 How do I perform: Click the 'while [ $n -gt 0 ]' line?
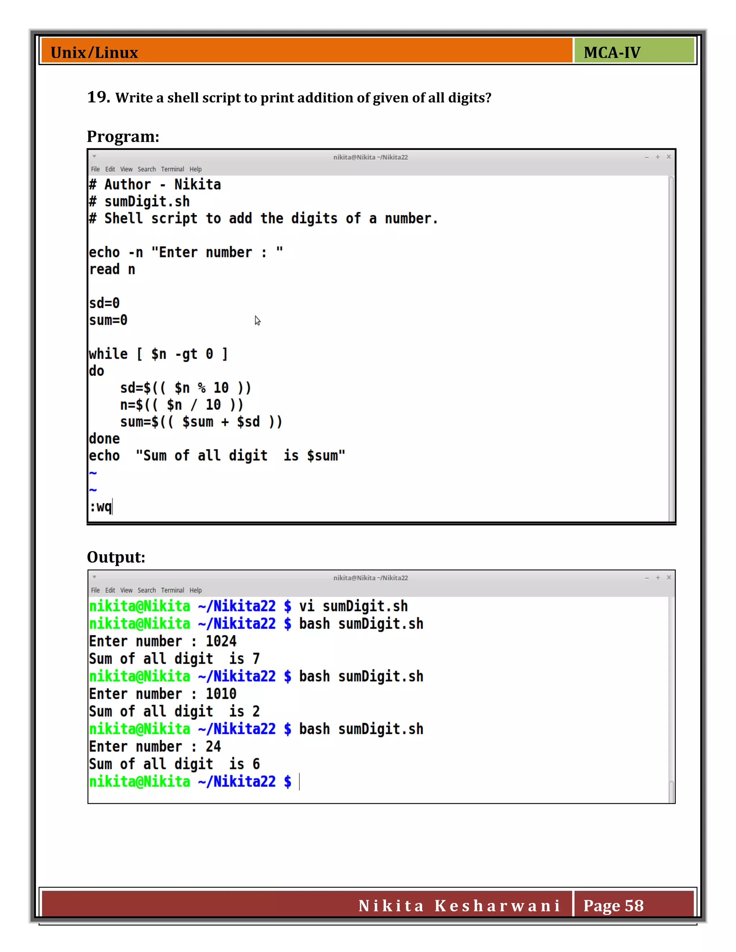point(159,354)
